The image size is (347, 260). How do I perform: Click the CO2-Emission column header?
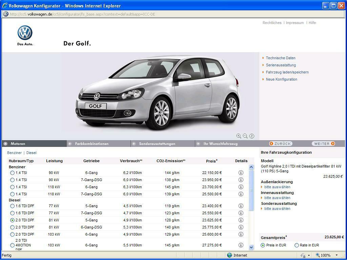[x=171, y=161]
